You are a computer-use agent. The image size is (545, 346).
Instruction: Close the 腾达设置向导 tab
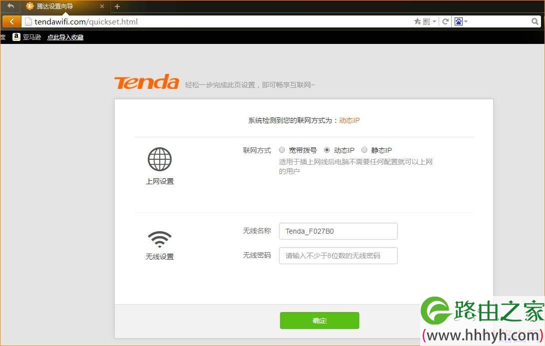(x=102, y=6)
